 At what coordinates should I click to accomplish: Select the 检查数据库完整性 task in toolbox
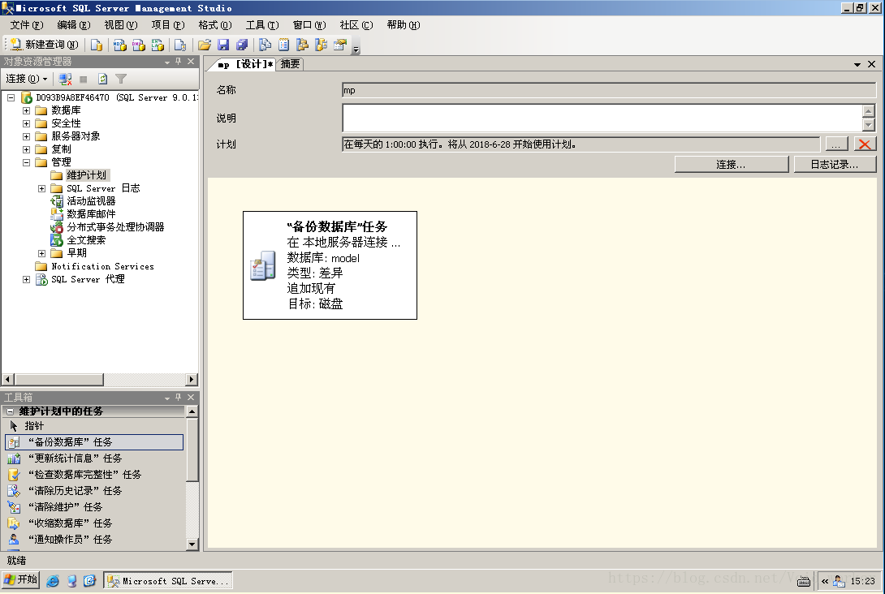93,475
